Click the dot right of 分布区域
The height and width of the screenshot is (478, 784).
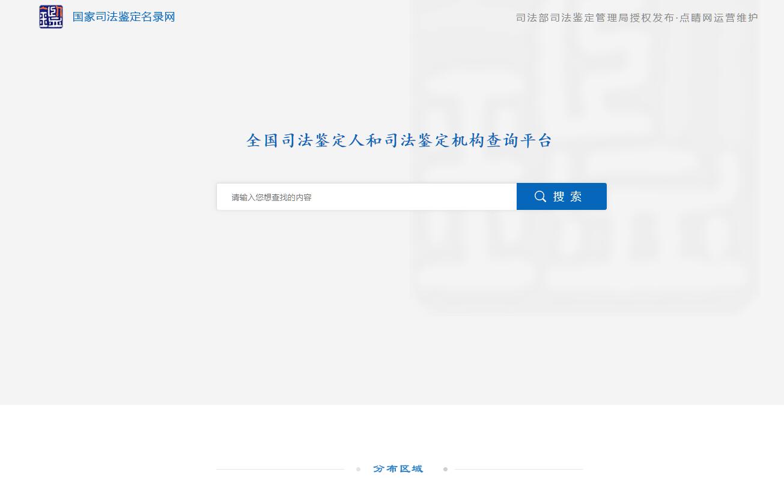(x=445, y=469)
